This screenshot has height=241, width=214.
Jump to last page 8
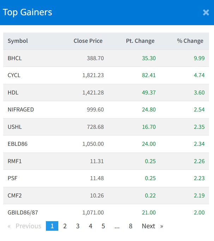(x=131, y=226)
